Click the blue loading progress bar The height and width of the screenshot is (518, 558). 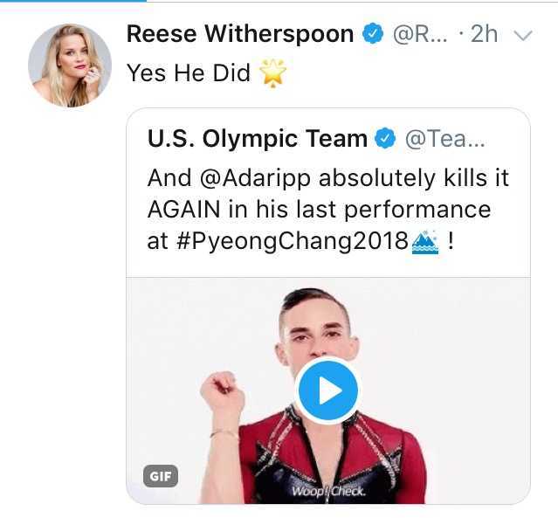(52, 2)
